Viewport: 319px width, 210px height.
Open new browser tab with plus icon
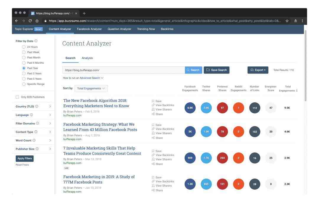click(84, 13)
